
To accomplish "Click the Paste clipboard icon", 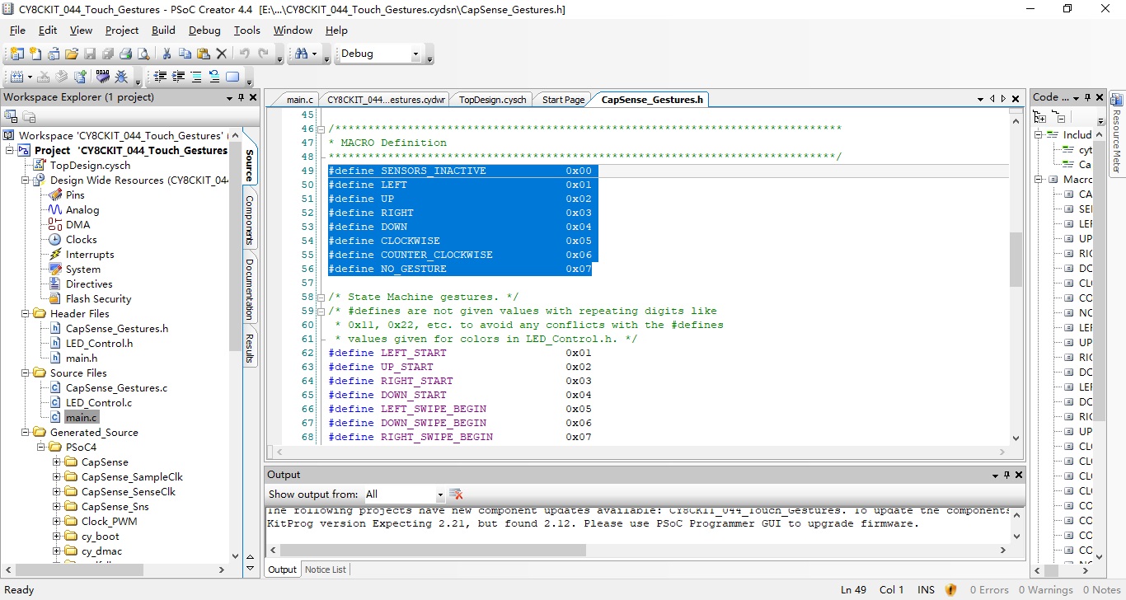I will pos(203,54).
